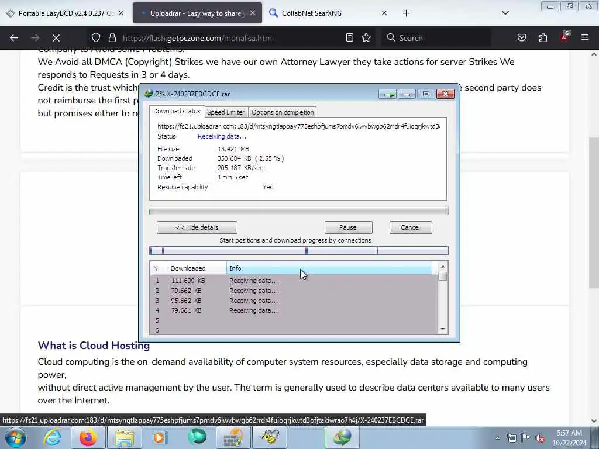Viewport: 599px width, 449px height.
Task: Click the "1 min 5 sec" time left value
Action: tap(233, 177)
